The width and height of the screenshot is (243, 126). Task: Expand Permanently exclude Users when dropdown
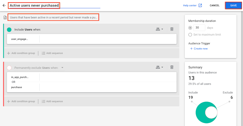pyautogui.click(x=62, y=68)
